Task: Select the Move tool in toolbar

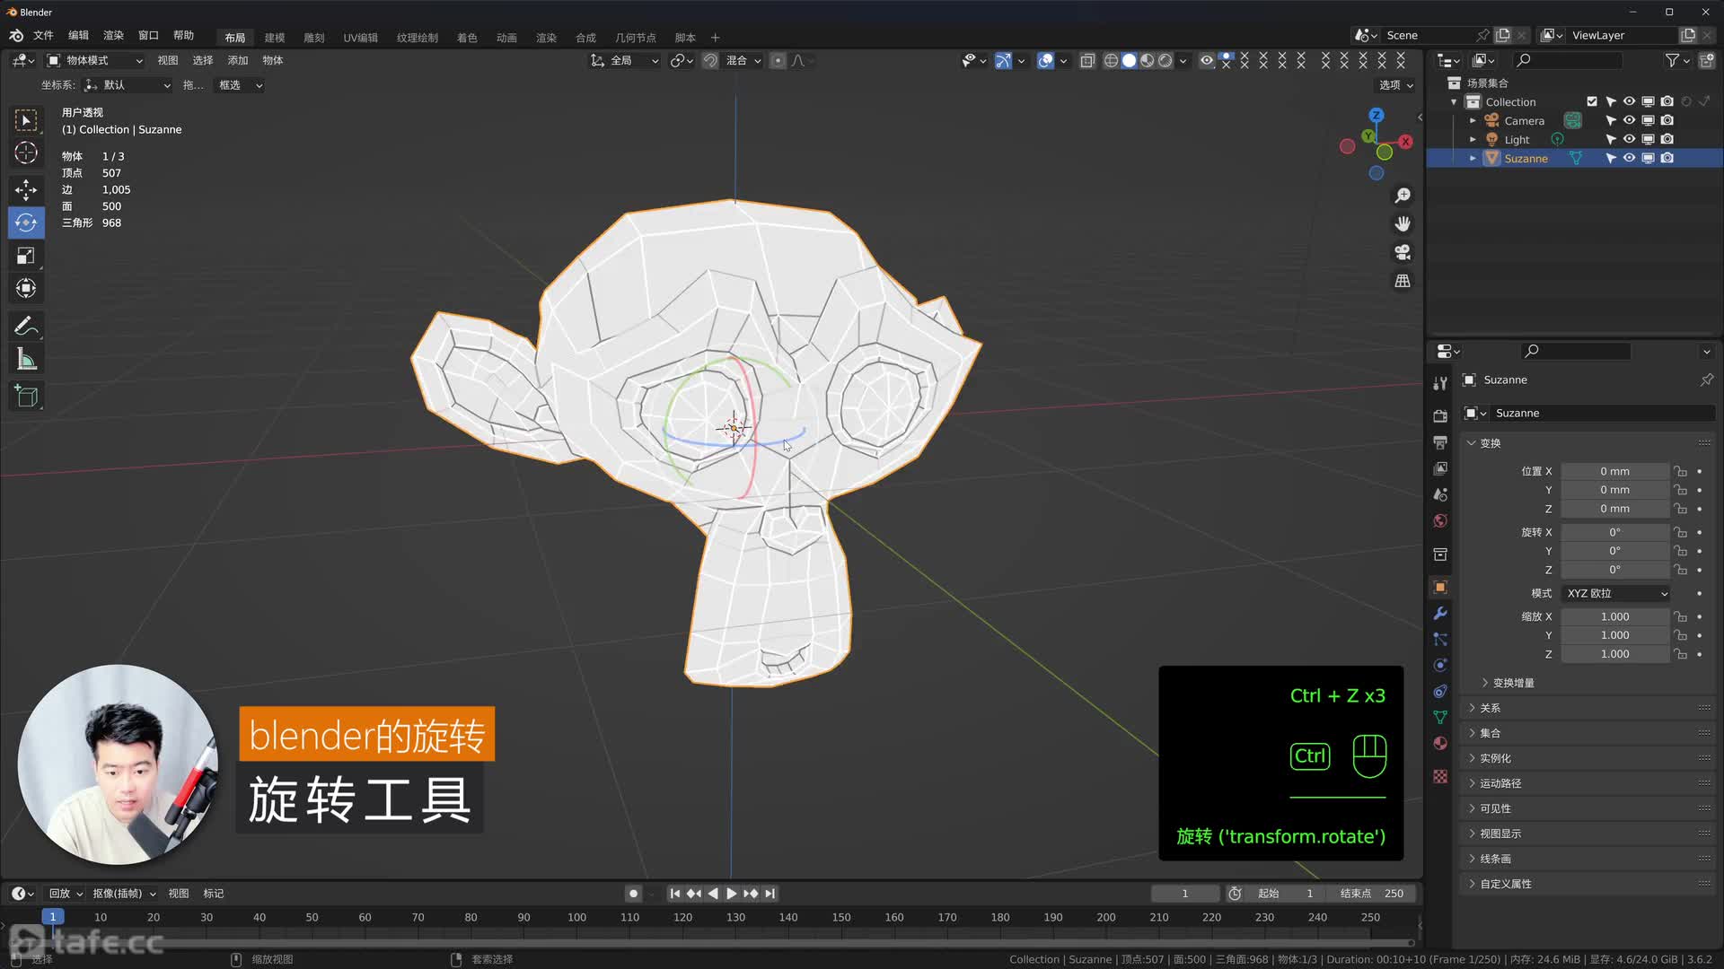Action: [26, 189]
